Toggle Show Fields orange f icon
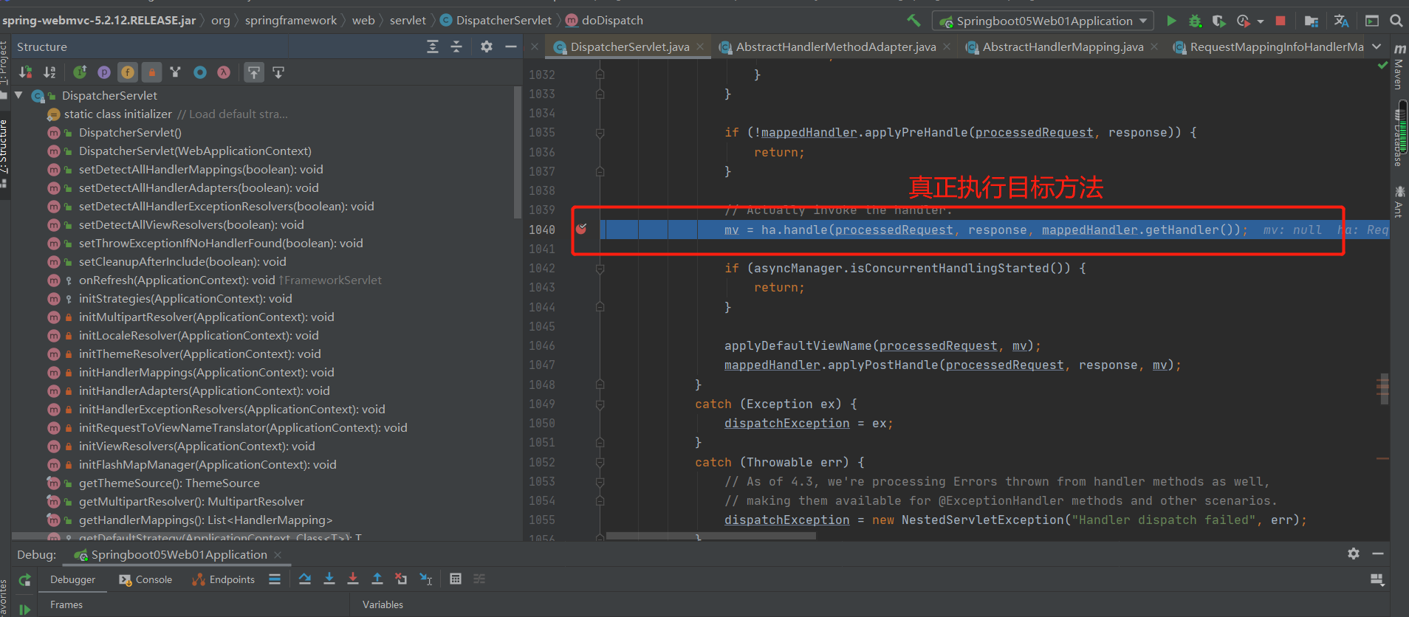Image resolution: width=1409 pixels, height=617 pixels. [128, 72]
